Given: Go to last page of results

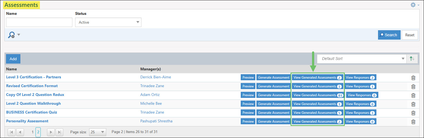Looking at the screenshot, I should pos(59,132).
